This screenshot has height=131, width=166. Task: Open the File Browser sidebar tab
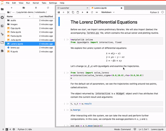(x=2, y=9)
